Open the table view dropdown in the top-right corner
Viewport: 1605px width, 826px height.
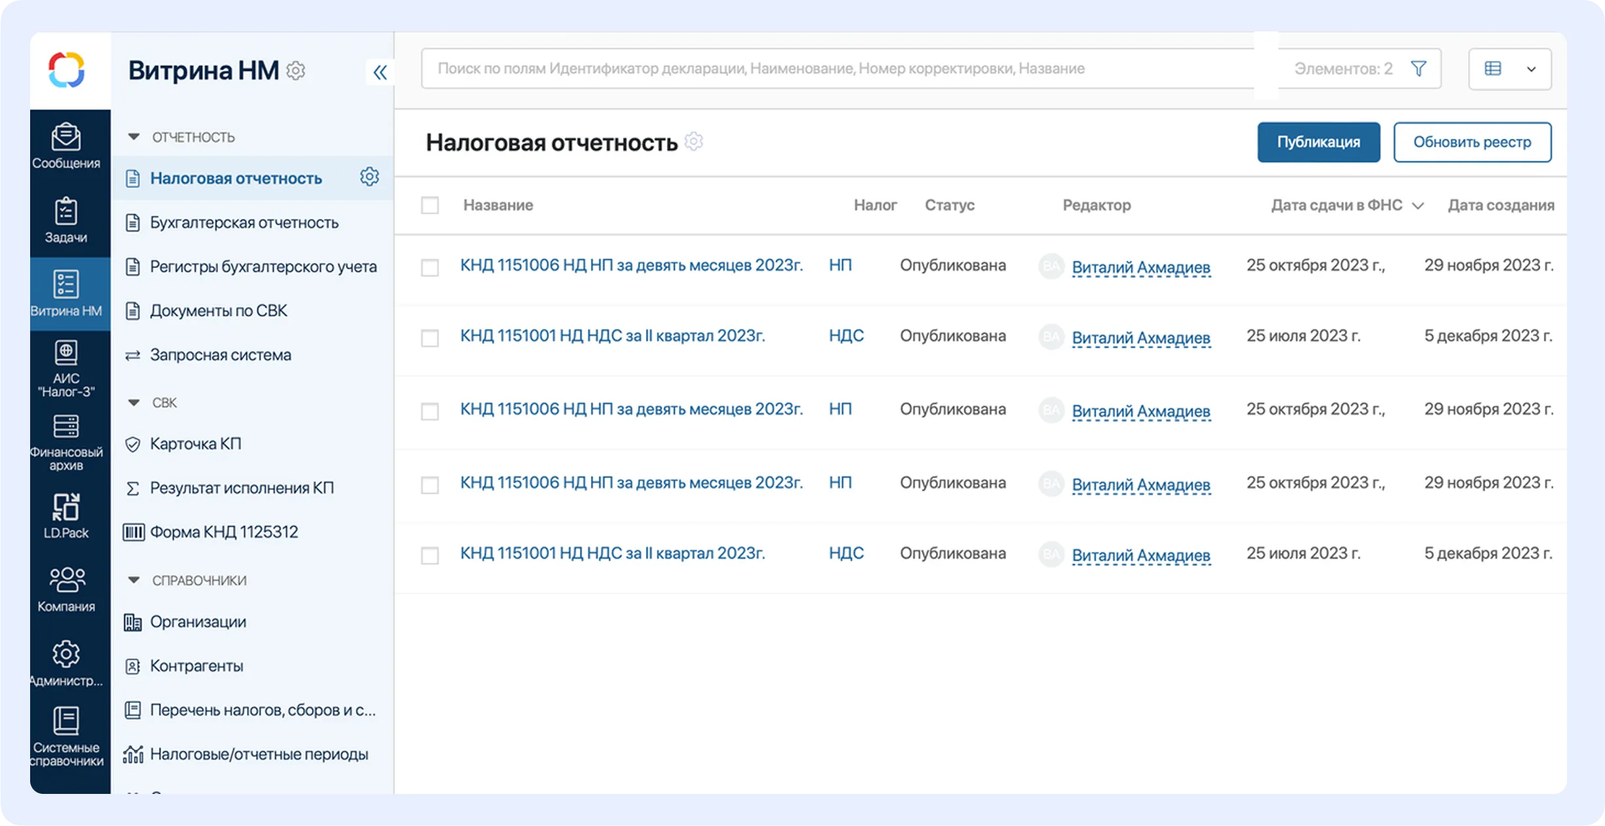point(1532,69)
